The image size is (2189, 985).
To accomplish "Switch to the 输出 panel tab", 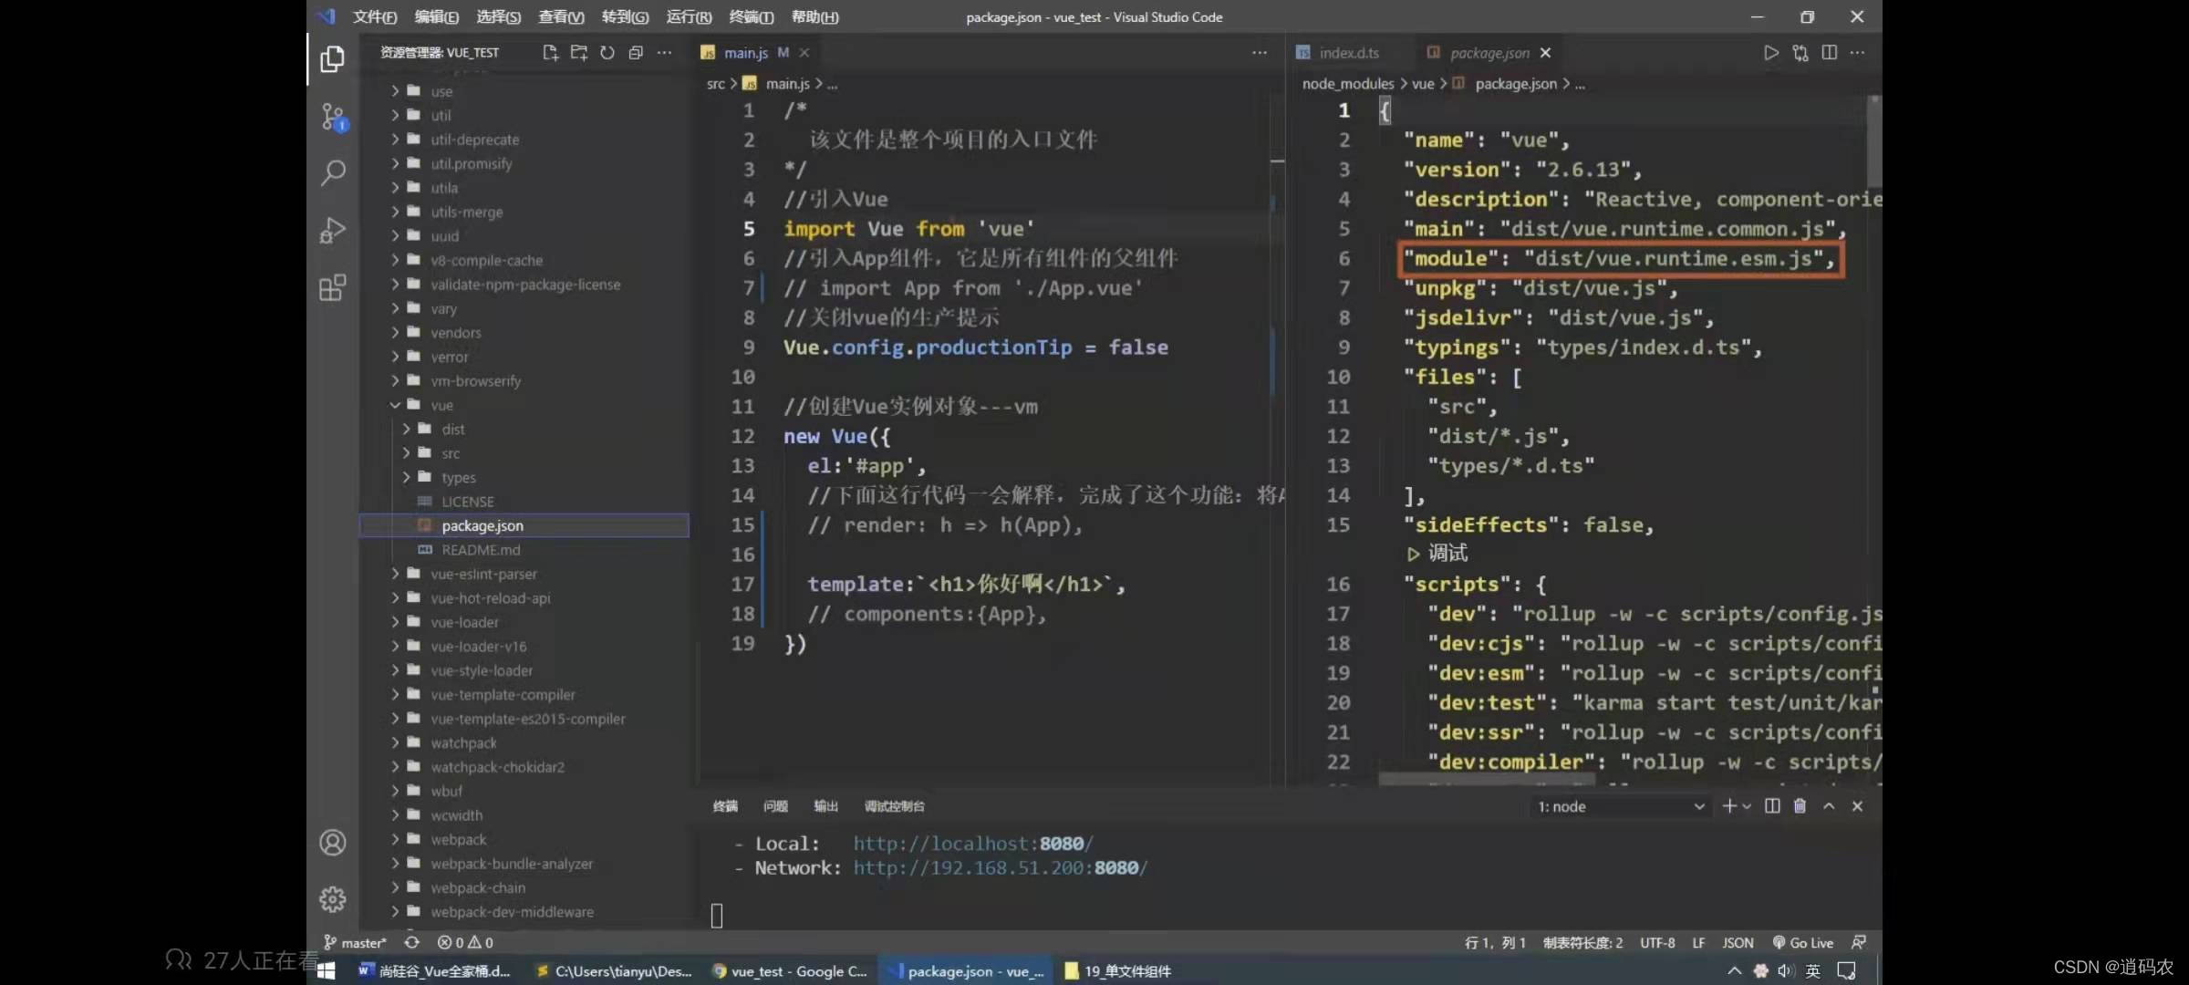I will pos(825,806).
